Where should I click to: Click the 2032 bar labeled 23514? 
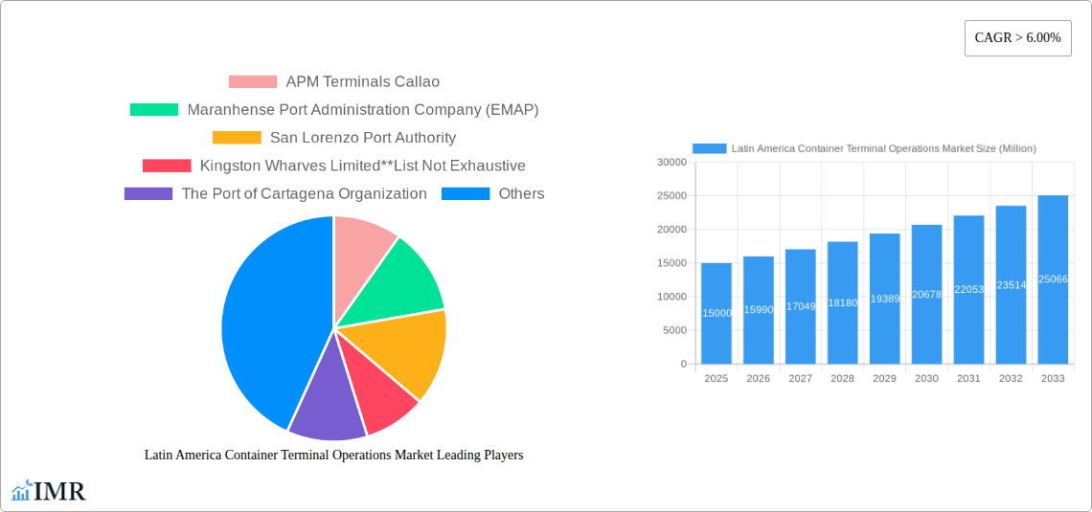tap(1012, 284)
